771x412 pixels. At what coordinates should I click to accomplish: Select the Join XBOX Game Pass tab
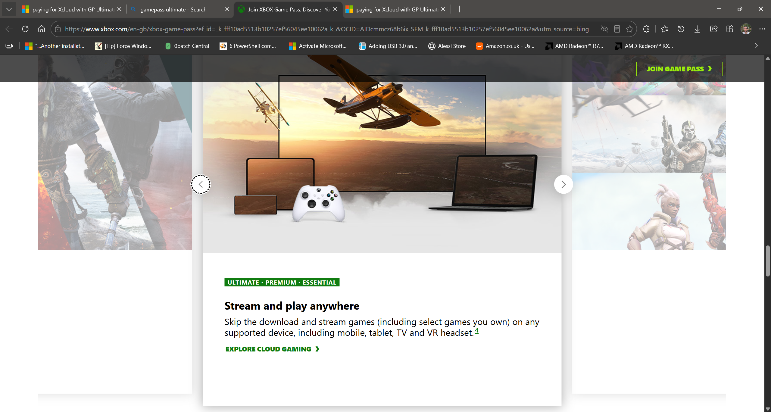pos(288,9)
